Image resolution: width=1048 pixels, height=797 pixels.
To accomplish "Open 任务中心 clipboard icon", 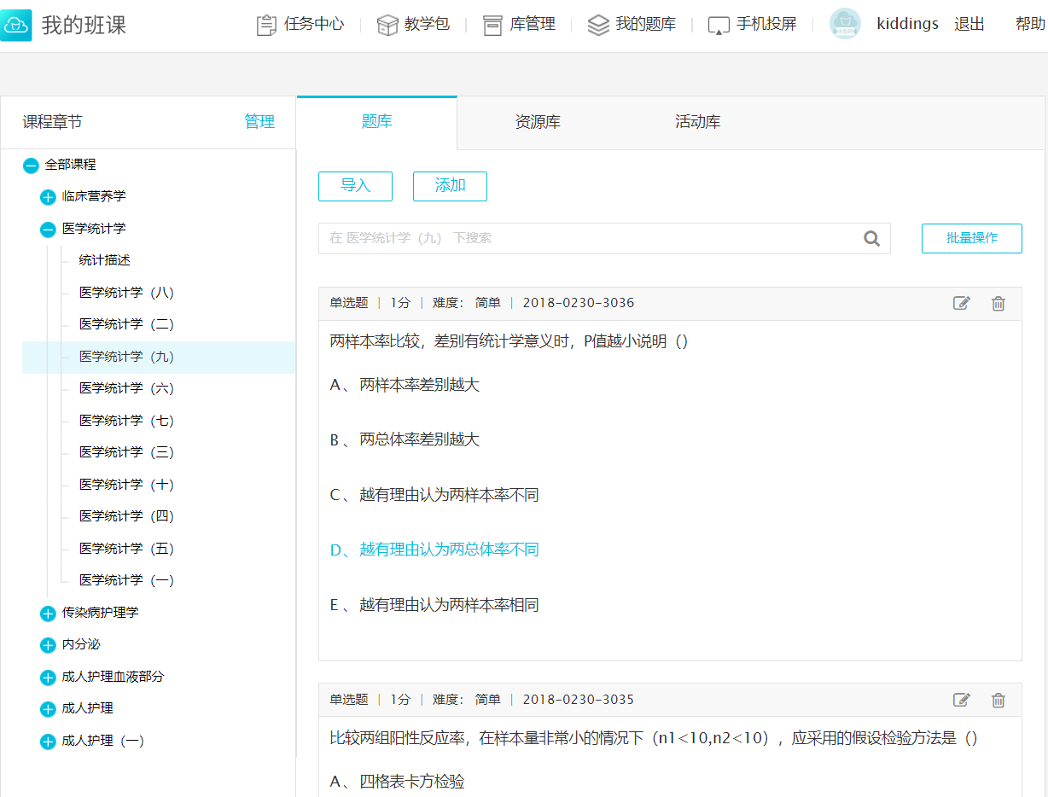I will point(266,25).
